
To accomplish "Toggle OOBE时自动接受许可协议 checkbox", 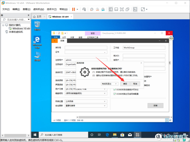I will [115, 90].
